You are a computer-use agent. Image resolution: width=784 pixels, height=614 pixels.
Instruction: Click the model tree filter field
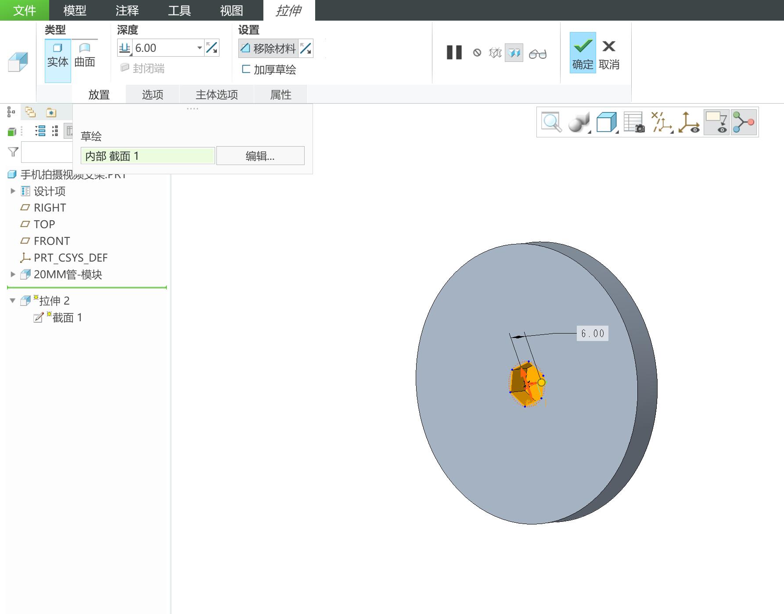[x=47, y=152]
